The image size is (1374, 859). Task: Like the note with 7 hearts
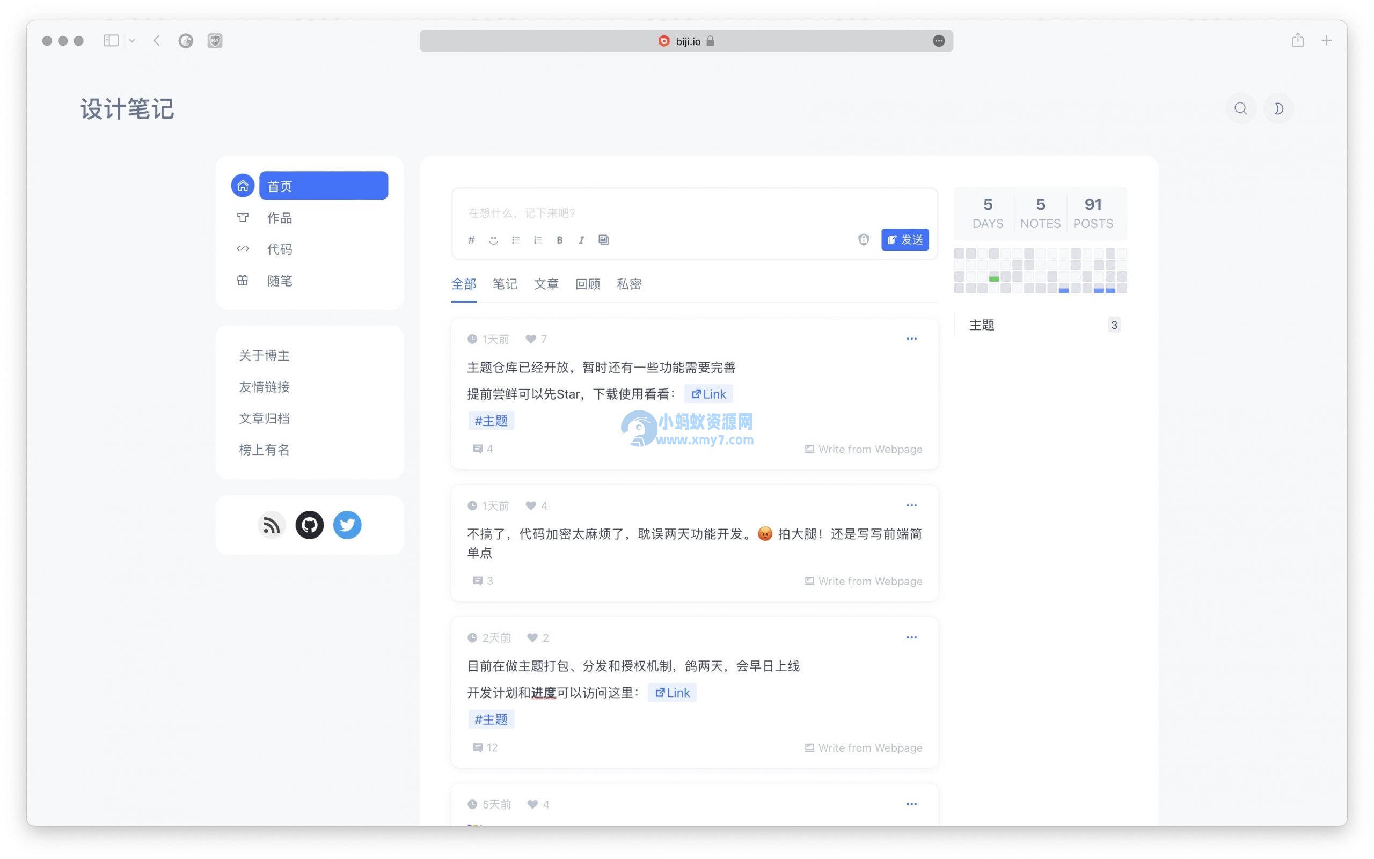click(531, 339)
